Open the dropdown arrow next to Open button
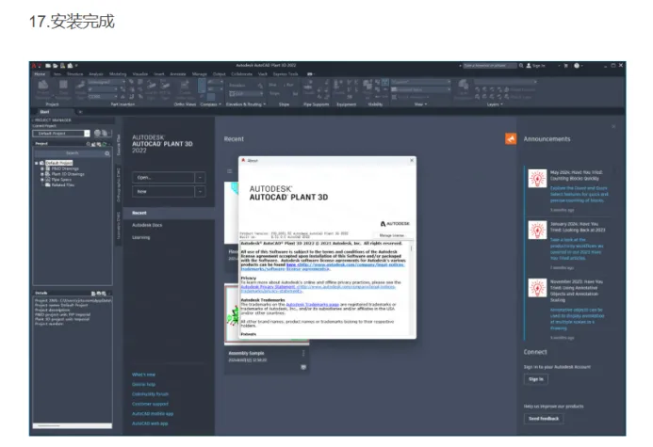The image size is (653, 447). coord(200,178)
